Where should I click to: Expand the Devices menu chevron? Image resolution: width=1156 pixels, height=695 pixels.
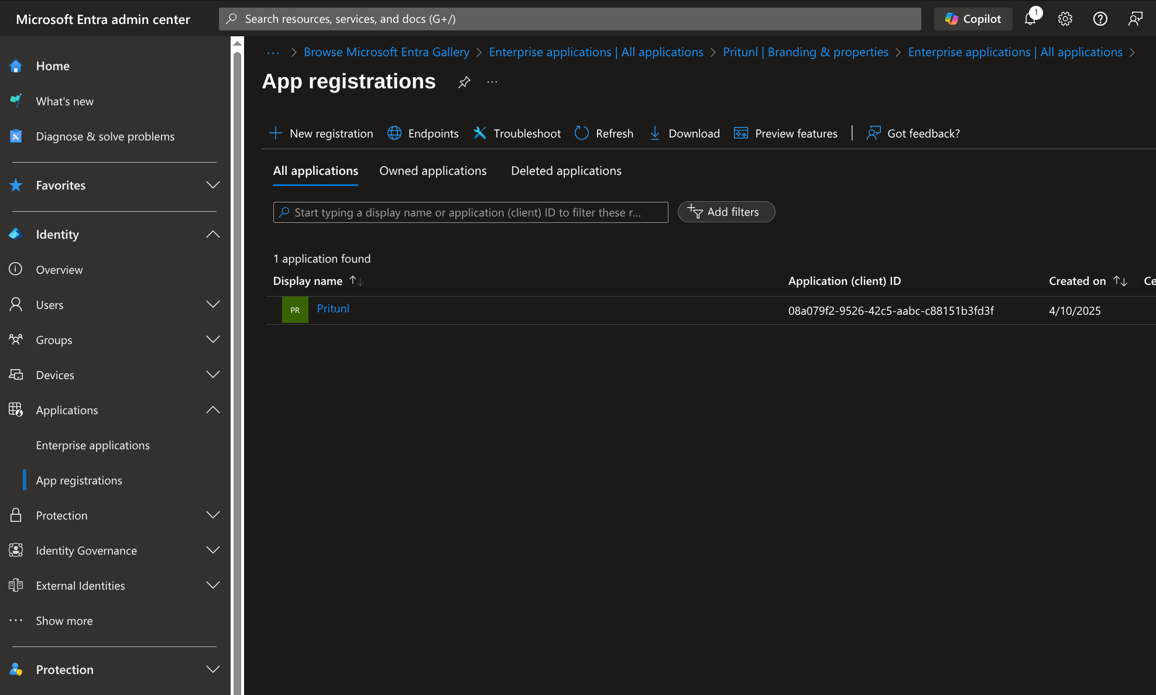tap(213, 375)
